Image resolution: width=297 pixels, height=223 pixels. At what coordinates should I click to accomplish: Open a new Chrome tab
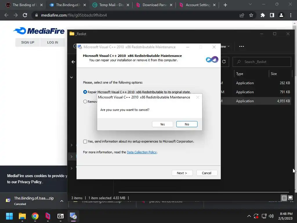225,5
